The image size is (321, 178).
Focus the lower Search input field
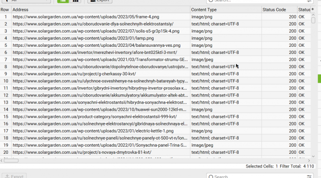(x=259, y=176)
